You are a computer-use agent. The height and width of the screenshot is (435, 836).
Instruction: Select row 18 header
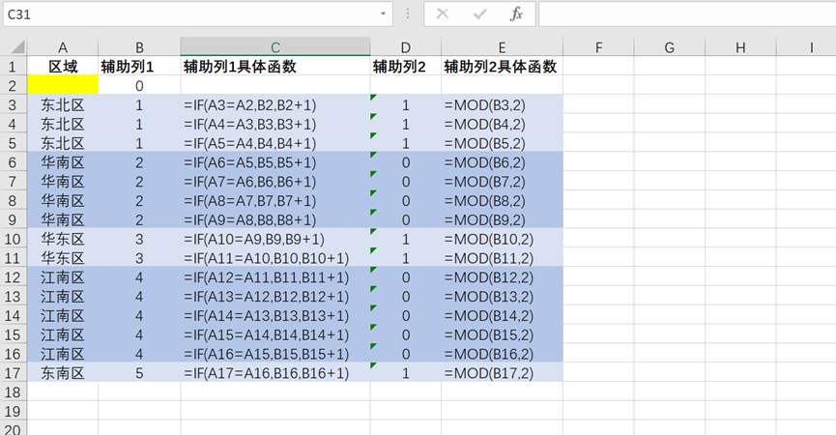14,391
